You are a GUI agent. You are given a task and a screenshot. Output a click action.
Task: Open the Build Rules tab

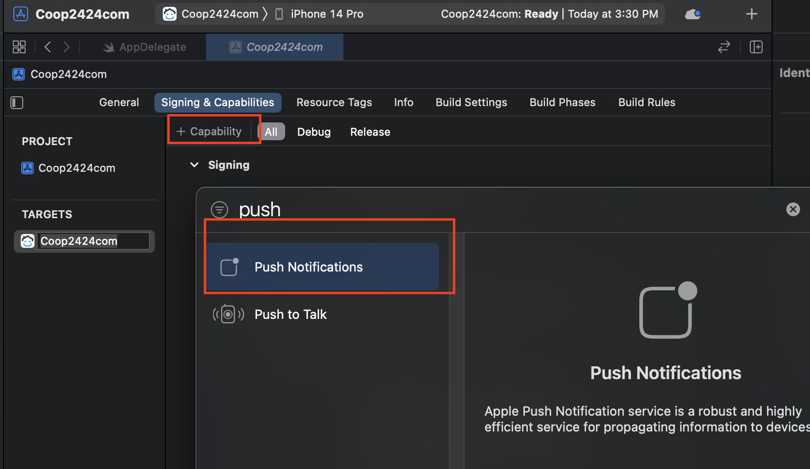(647, 102)
